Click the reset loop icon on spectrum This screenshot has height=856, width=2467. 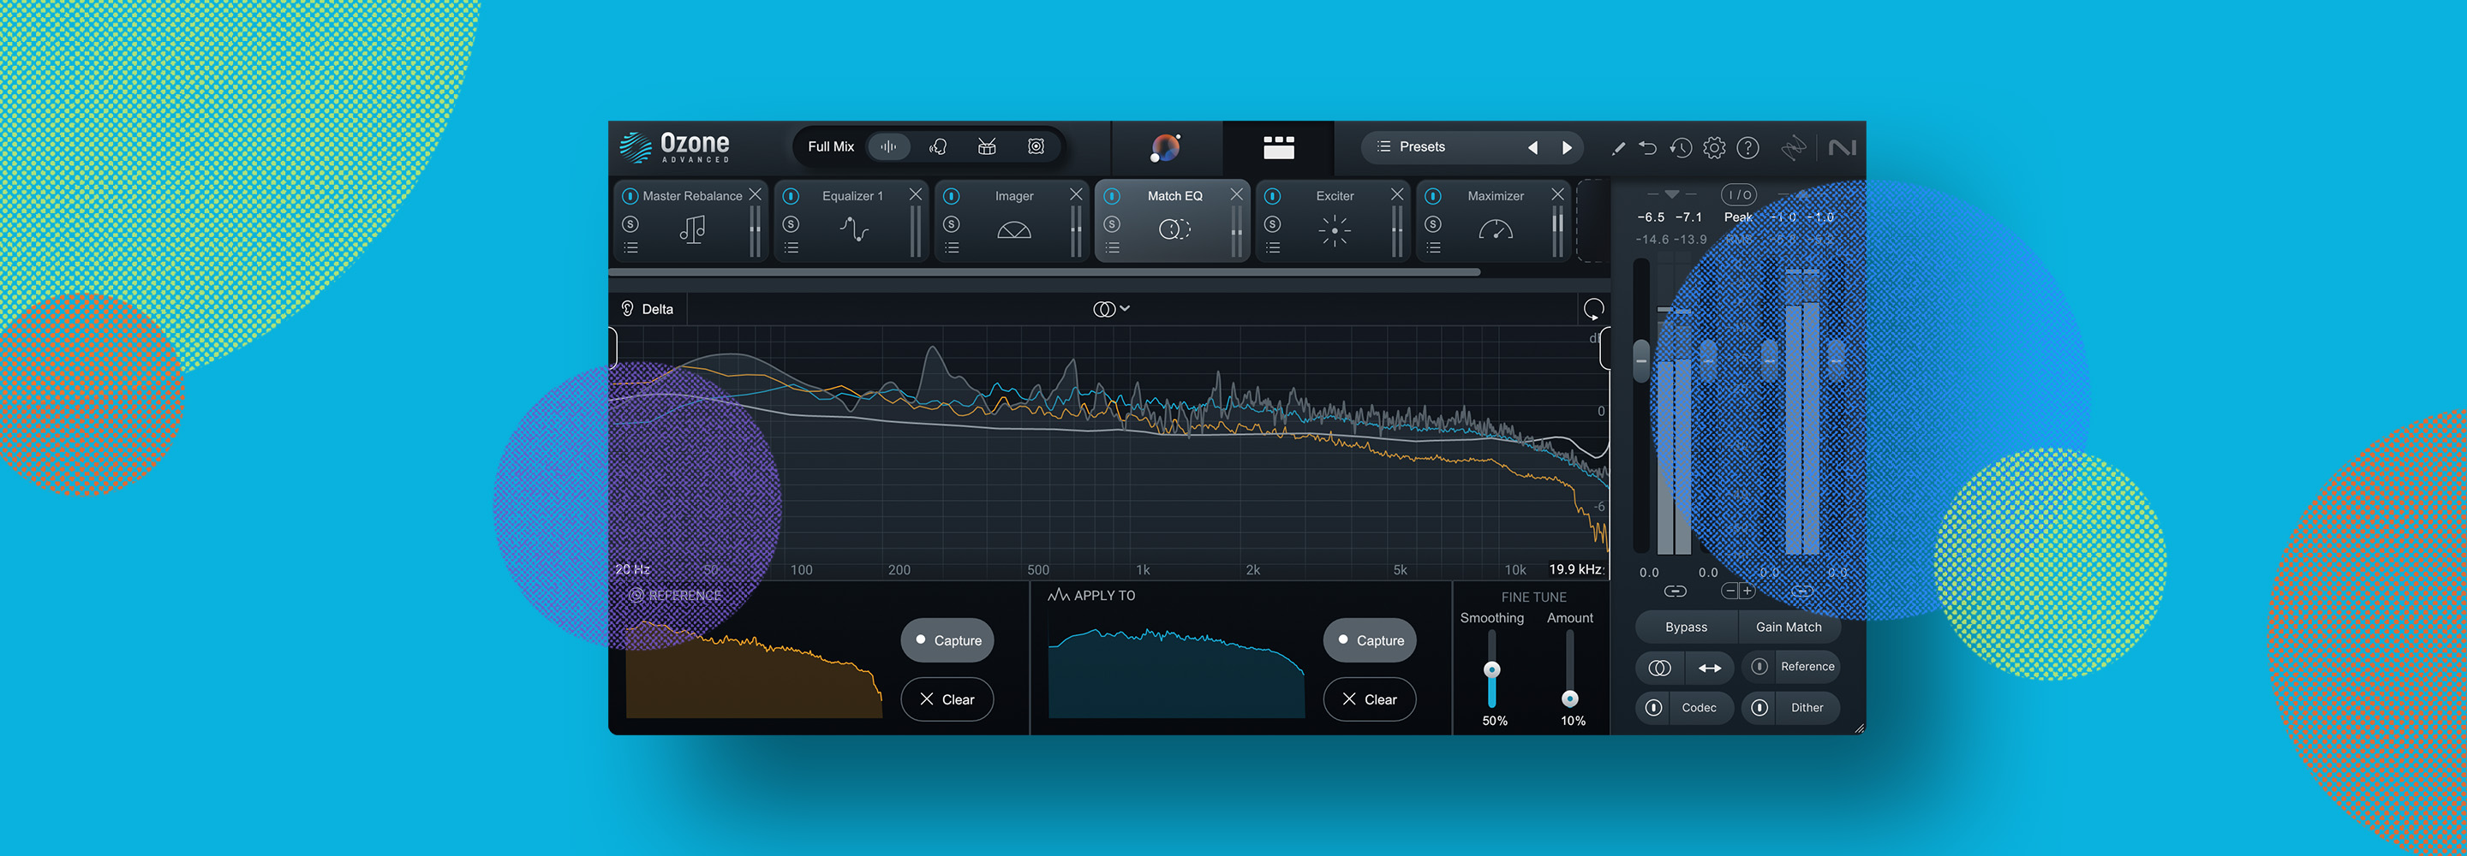(1593, 308)
